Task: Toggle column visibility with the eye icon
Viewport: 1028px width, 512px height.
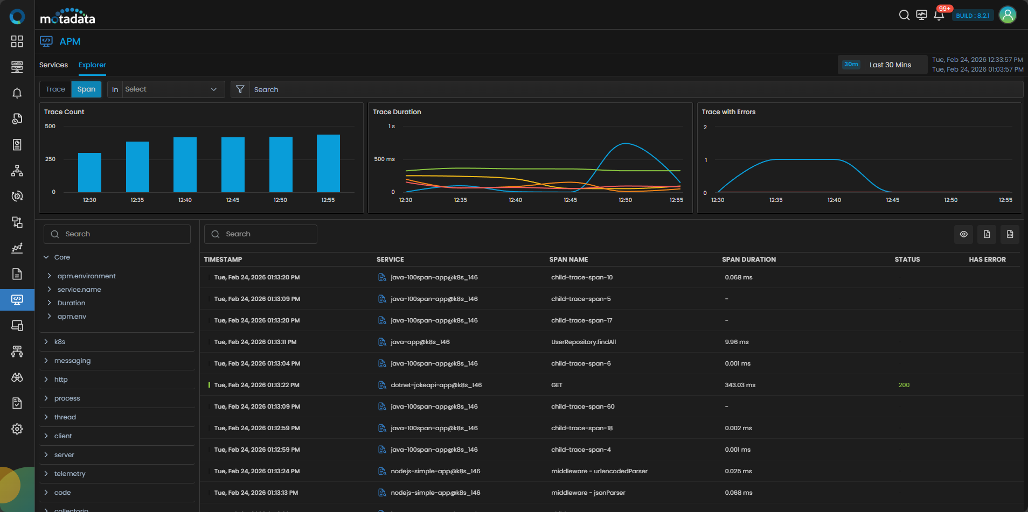Action: [963, 234]
